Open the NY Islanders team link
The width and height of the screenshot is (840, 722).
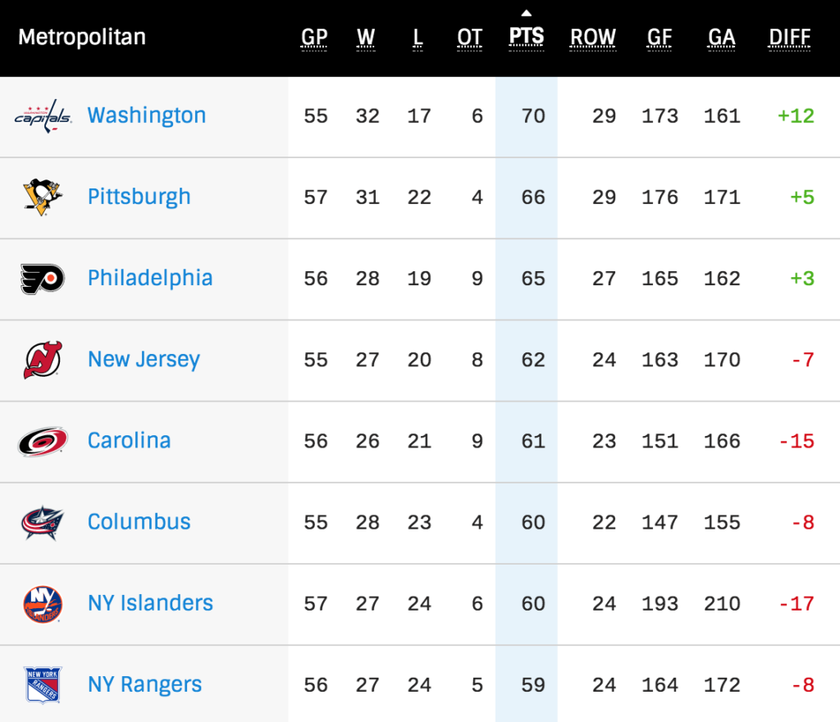150,603
